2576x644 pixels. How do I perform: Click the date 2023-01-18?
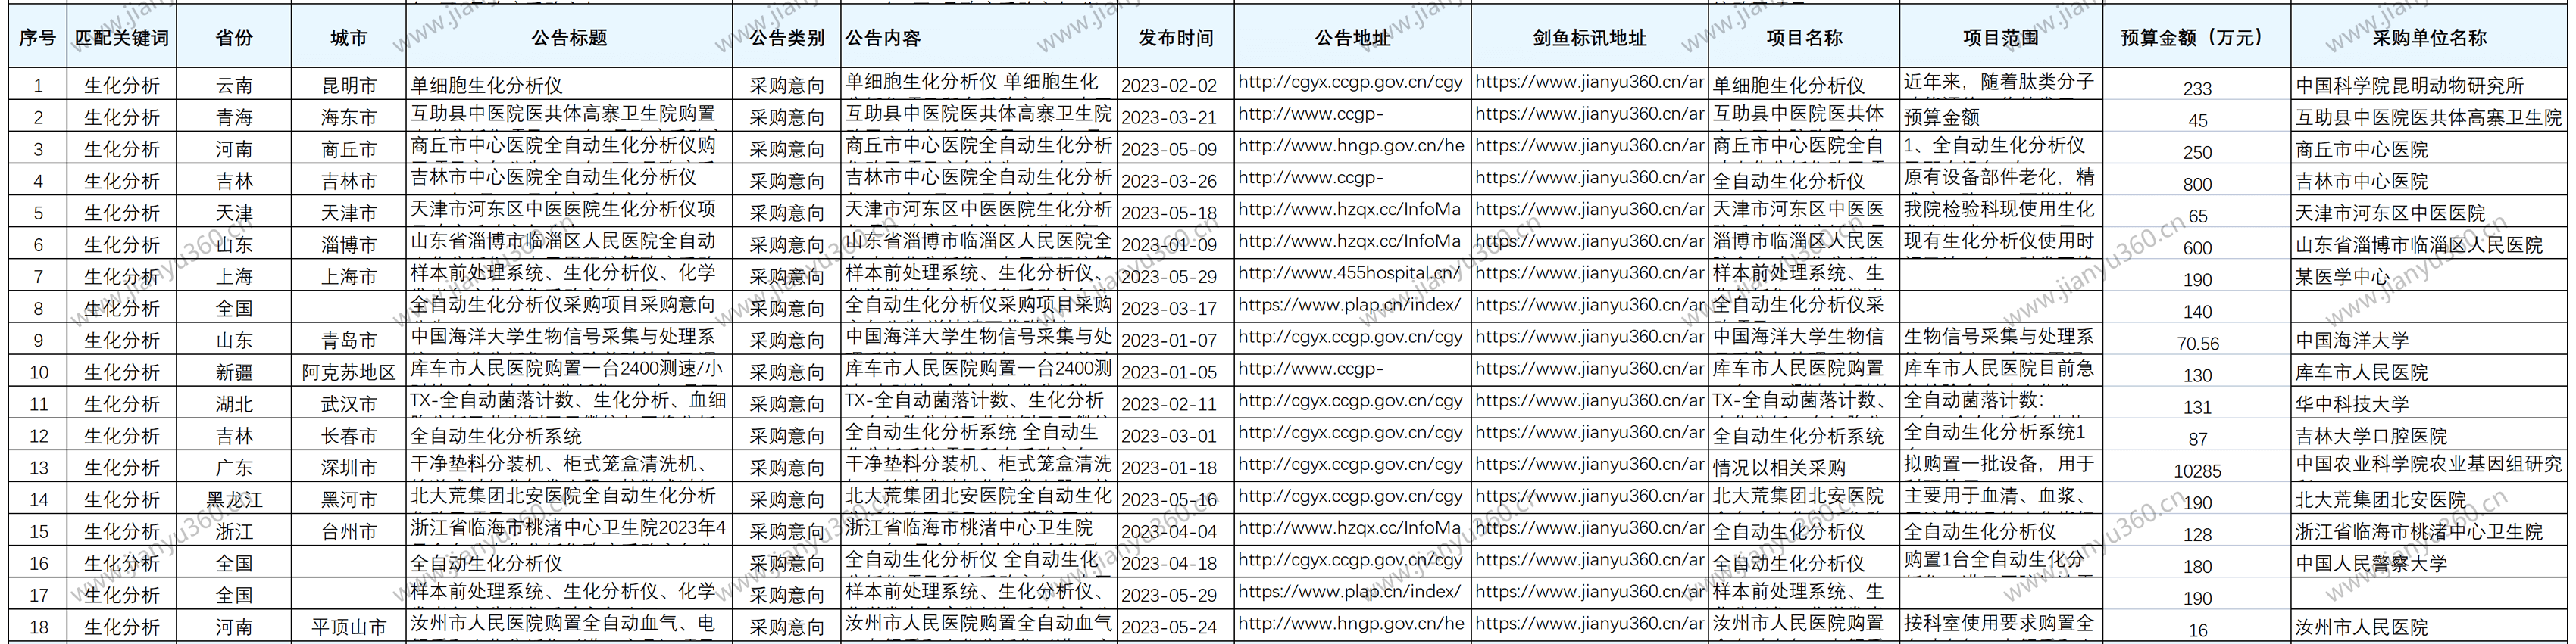pos(1169,468)
